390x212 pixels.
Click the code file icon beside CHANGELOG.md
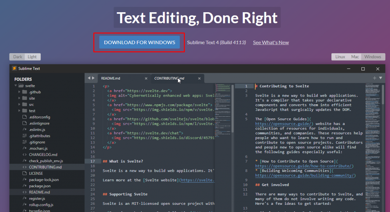point(24,155)
